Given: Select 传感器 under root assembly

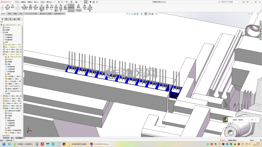Looking at the screenshot, I should [7, 30].
